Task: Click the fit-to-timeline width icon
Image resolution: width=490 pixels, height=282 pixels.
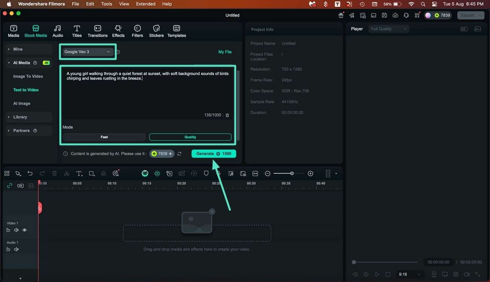Action: pyautogui.click(x=255, y=173)
